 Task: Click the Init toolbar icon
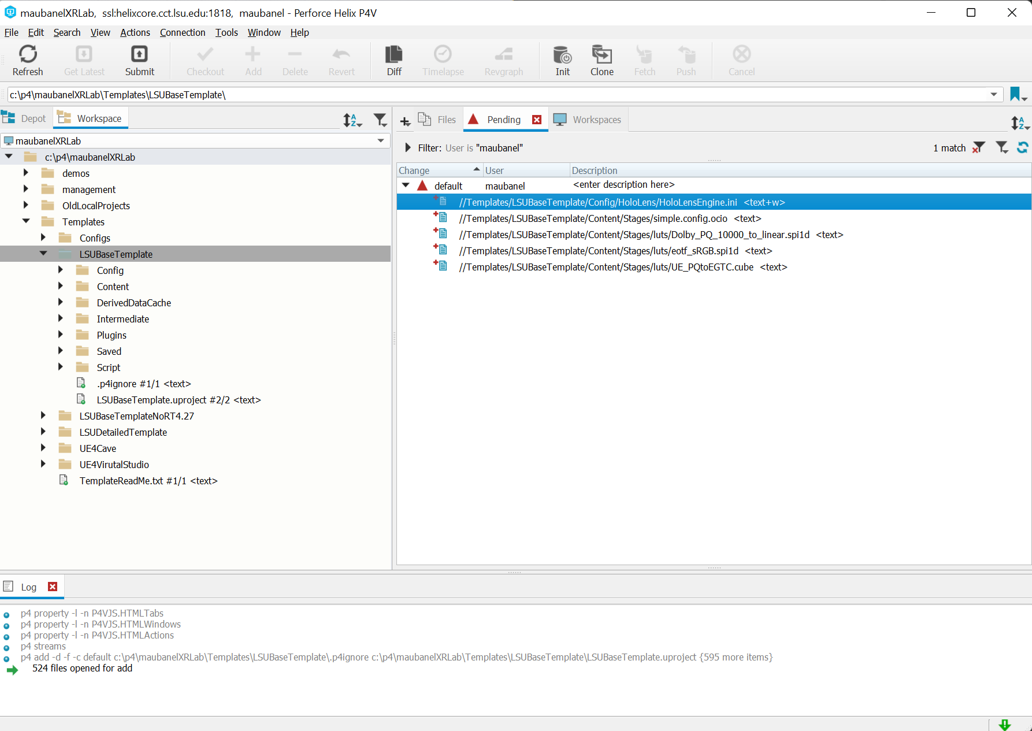pos(562,54)
